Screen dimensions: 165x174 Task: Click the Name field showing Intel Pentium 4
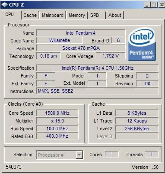(81, 33)
